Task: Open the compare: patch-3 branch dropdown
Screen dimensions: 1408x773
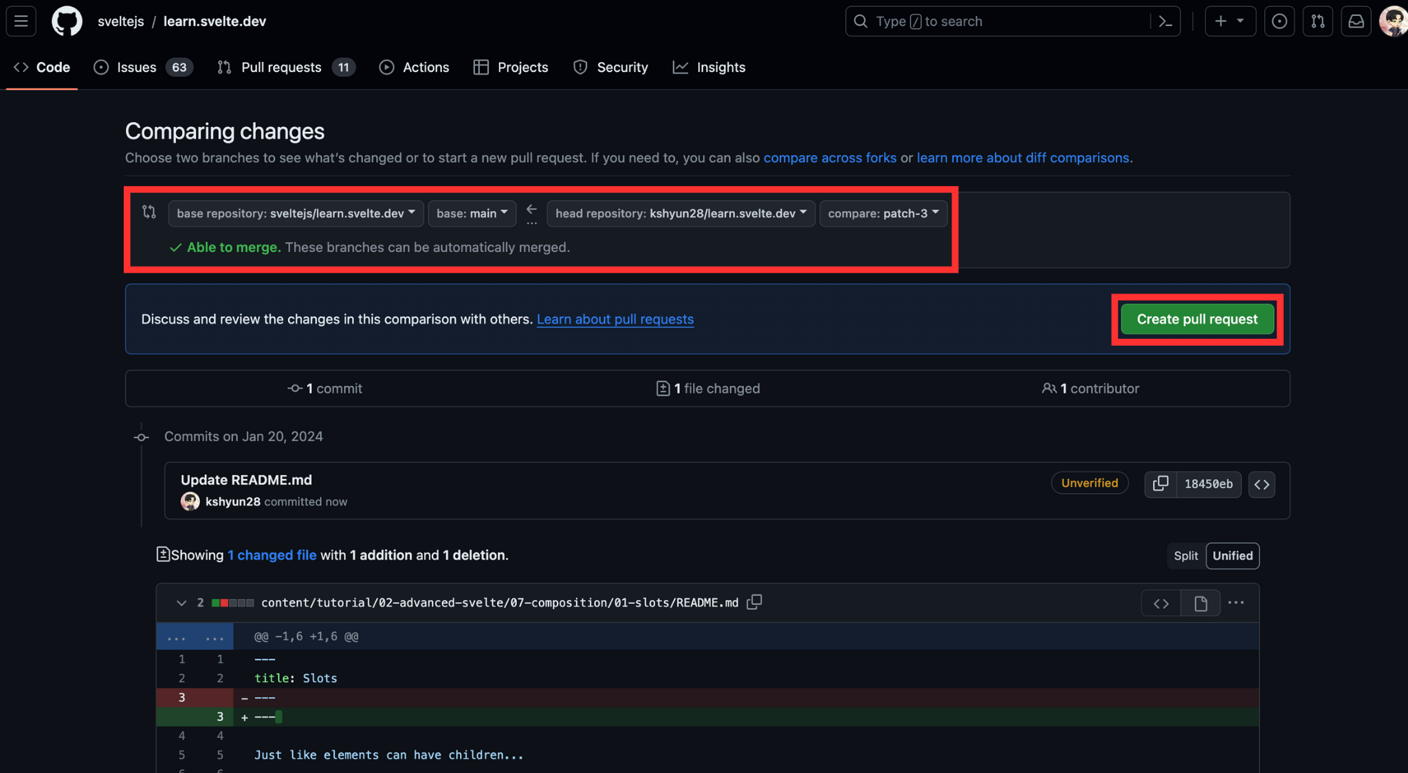Action: [x=883, y=213]
